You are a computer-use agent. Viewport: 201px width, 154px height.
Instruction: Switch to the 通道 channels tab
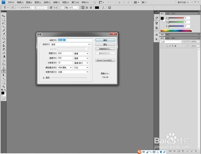pos(168,38)
